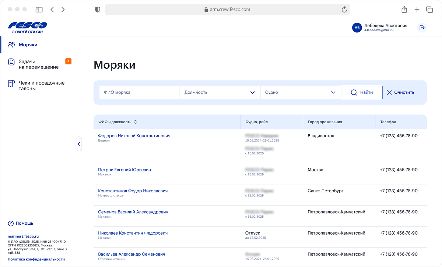This screenshot has width=442, height=267.
Task: Click the ФИО моряка input field
Action: click(x=139, y=93)
